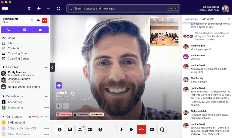Image resolution: width=232 pixels, height=138 pixels.
Task: Go forward with the right arrow
Action: point(49,8)
